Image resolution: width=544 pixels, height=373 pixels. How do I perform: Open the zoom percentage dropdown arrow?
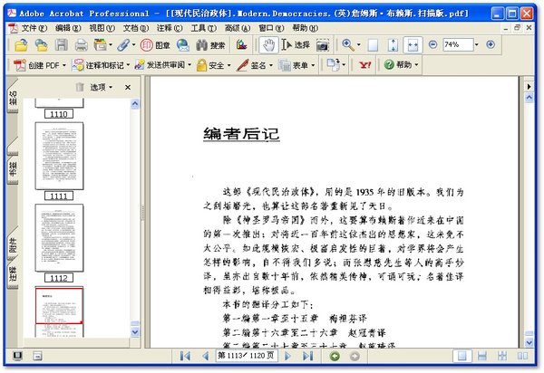point(476,44)
